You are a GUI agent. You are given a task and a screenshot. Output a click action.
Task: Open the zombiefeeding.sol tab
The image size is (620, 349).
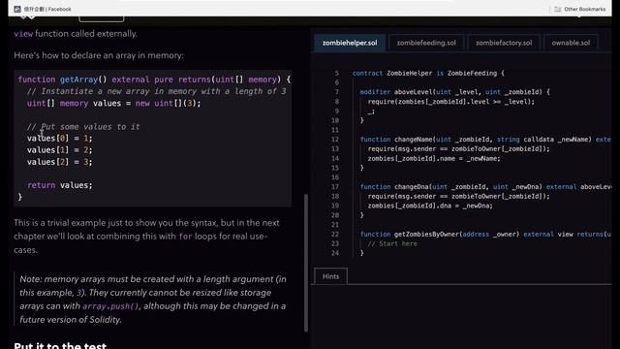(426, 43)
